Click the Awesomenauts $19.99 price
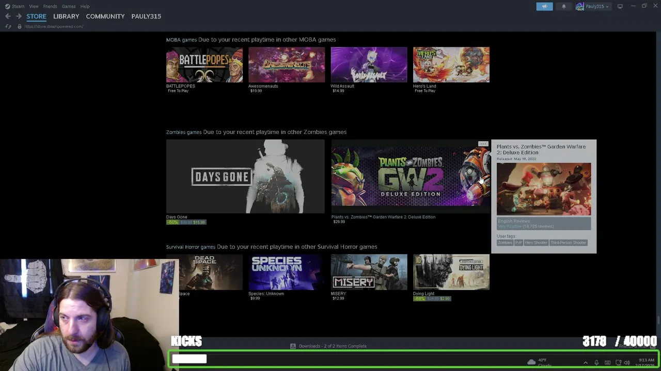The width and height of the screenshot is (661, 371). [x=256, y=91]
